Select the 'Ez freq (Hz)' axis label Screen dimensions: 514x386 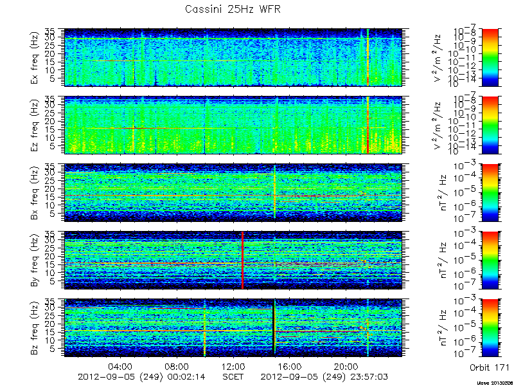(x=35, y=125)
